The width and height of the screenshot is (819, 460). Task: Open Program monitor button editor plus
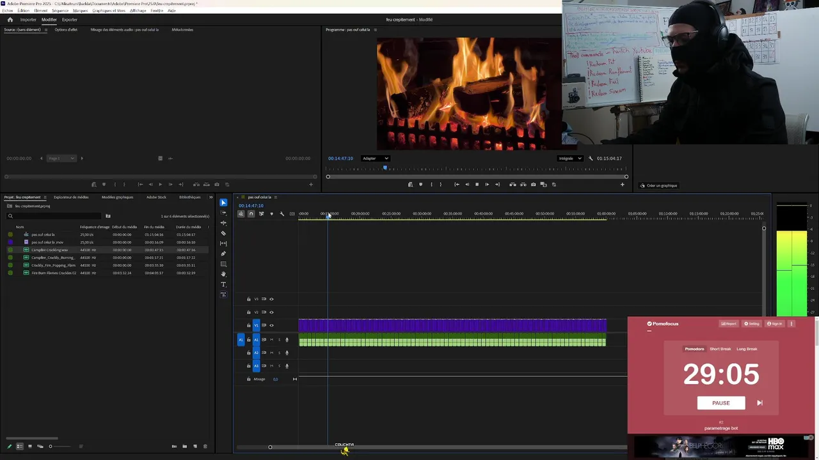(622, 185)
